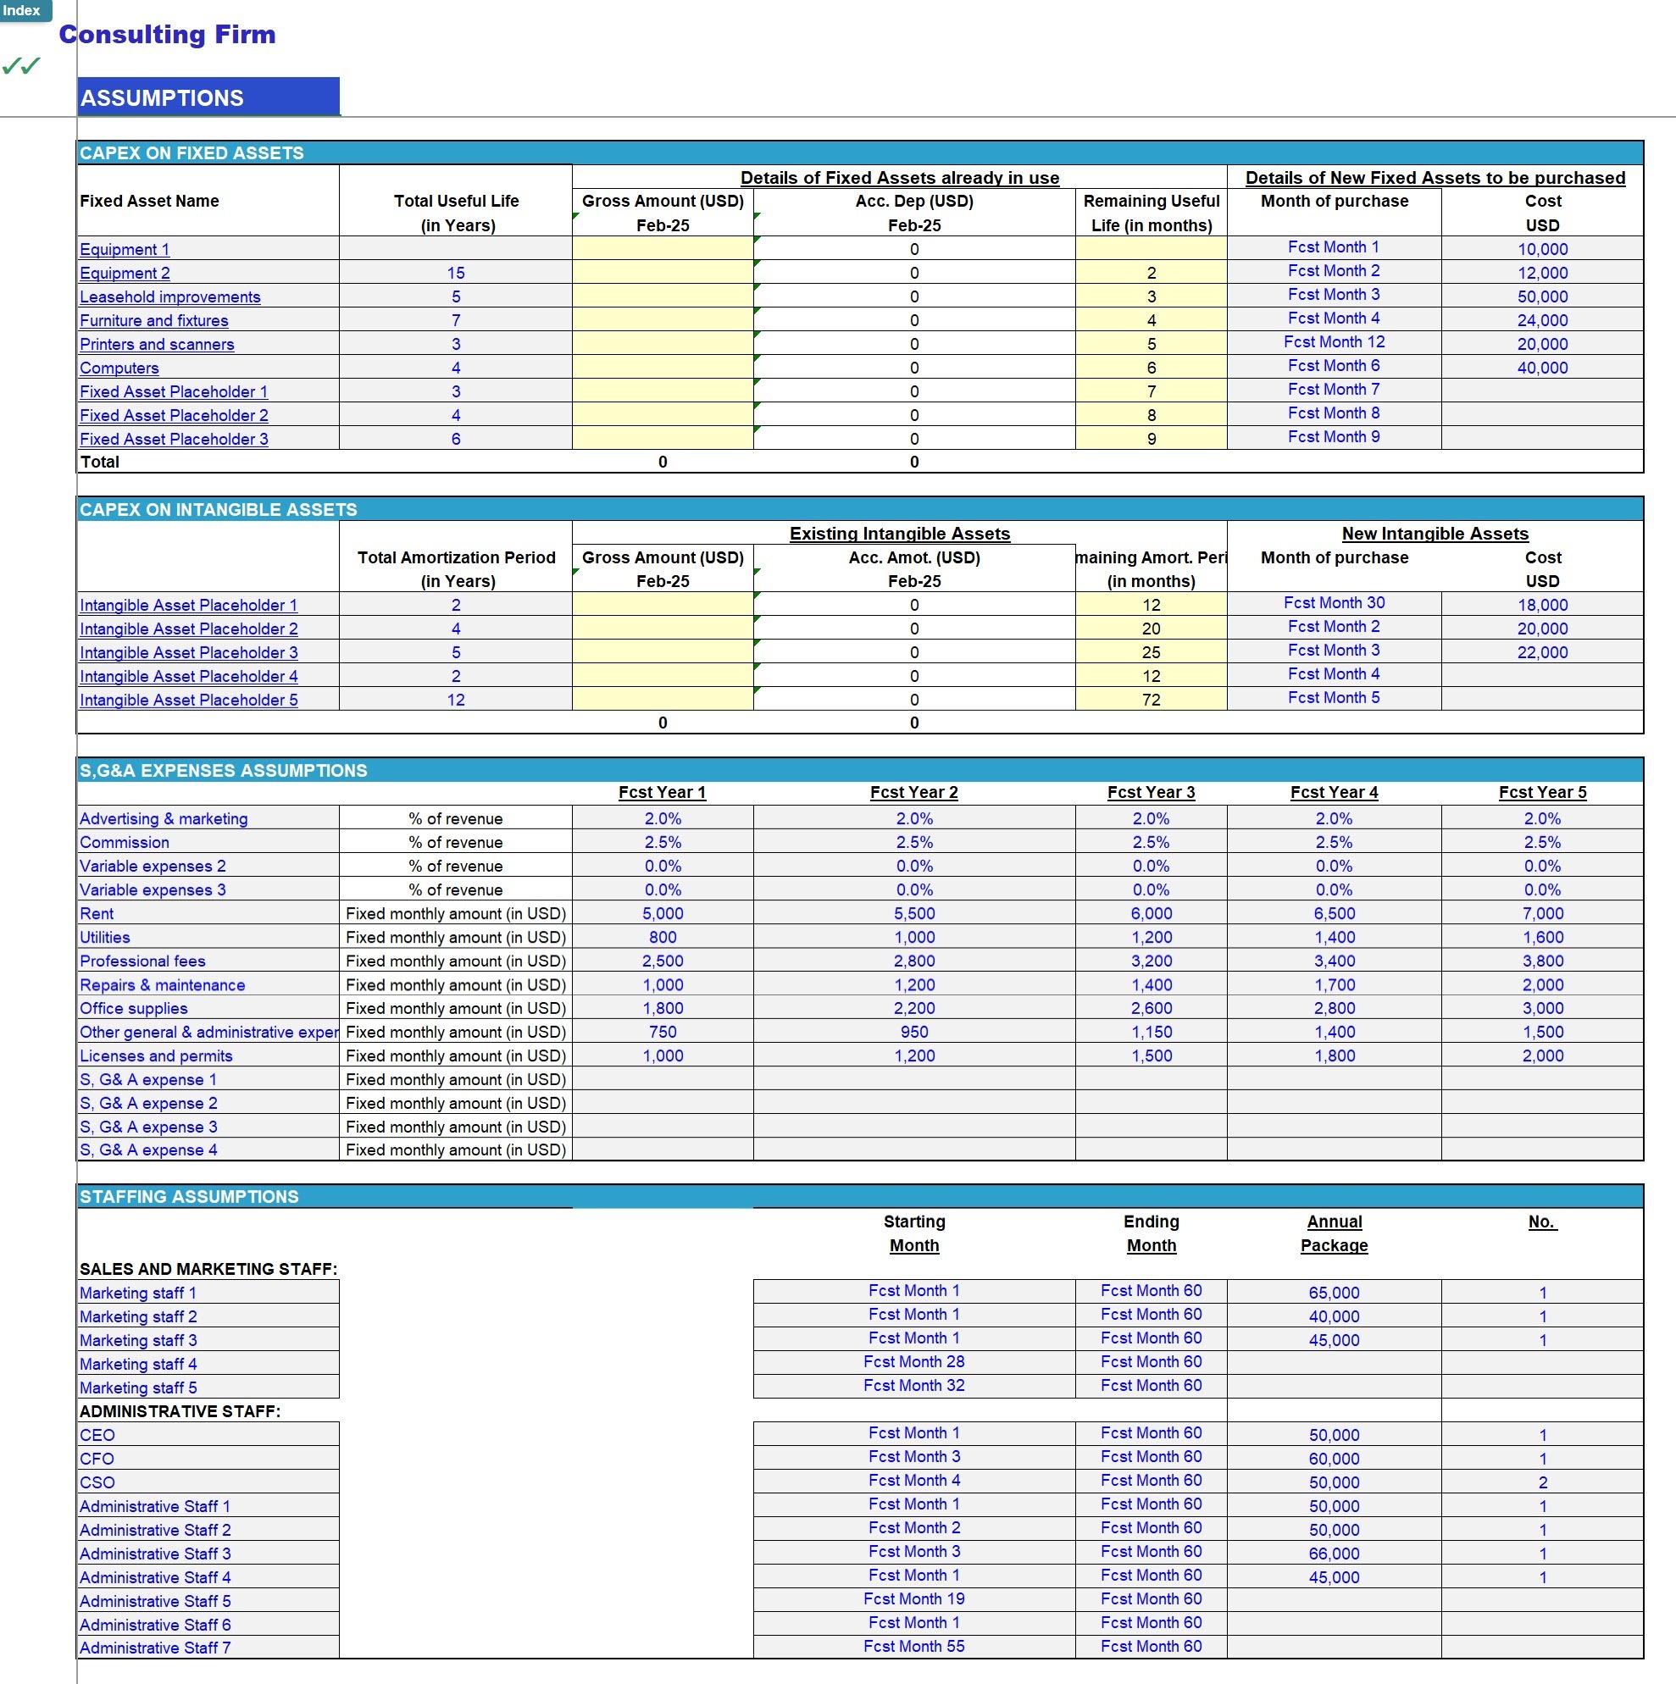Open the Furniture and fixtures link
This screenshot has height=1684, width=1676.
(154, 320)
